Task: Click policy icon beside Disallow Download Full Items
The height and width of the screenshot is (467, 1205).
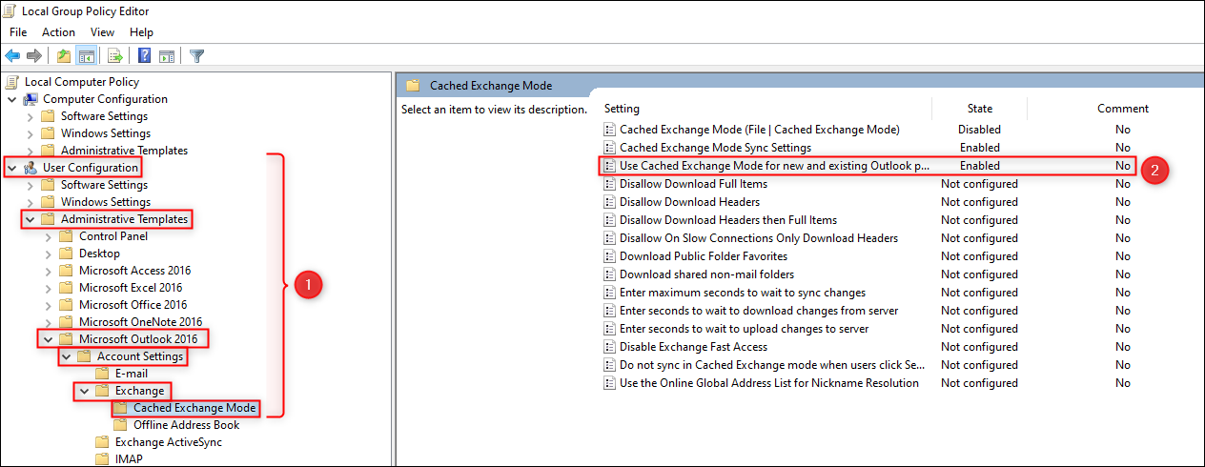Action: (610, 184)
